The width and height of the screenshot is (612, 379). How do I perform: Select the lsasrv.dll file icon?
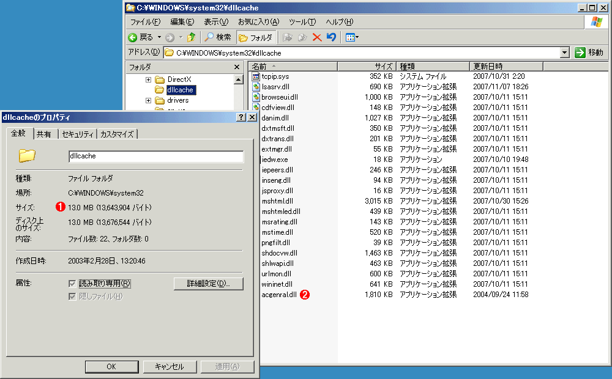click(x=256, y=87)
